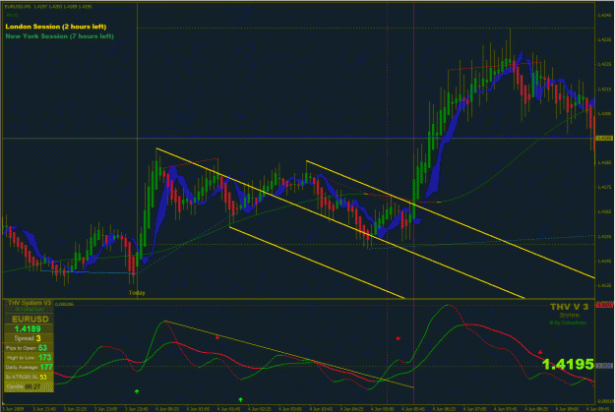Image resolution: width=615 pixels, height=412 pixels.
Task: Click the 'Daily Average 177' row
Action: tap(29, 367)
